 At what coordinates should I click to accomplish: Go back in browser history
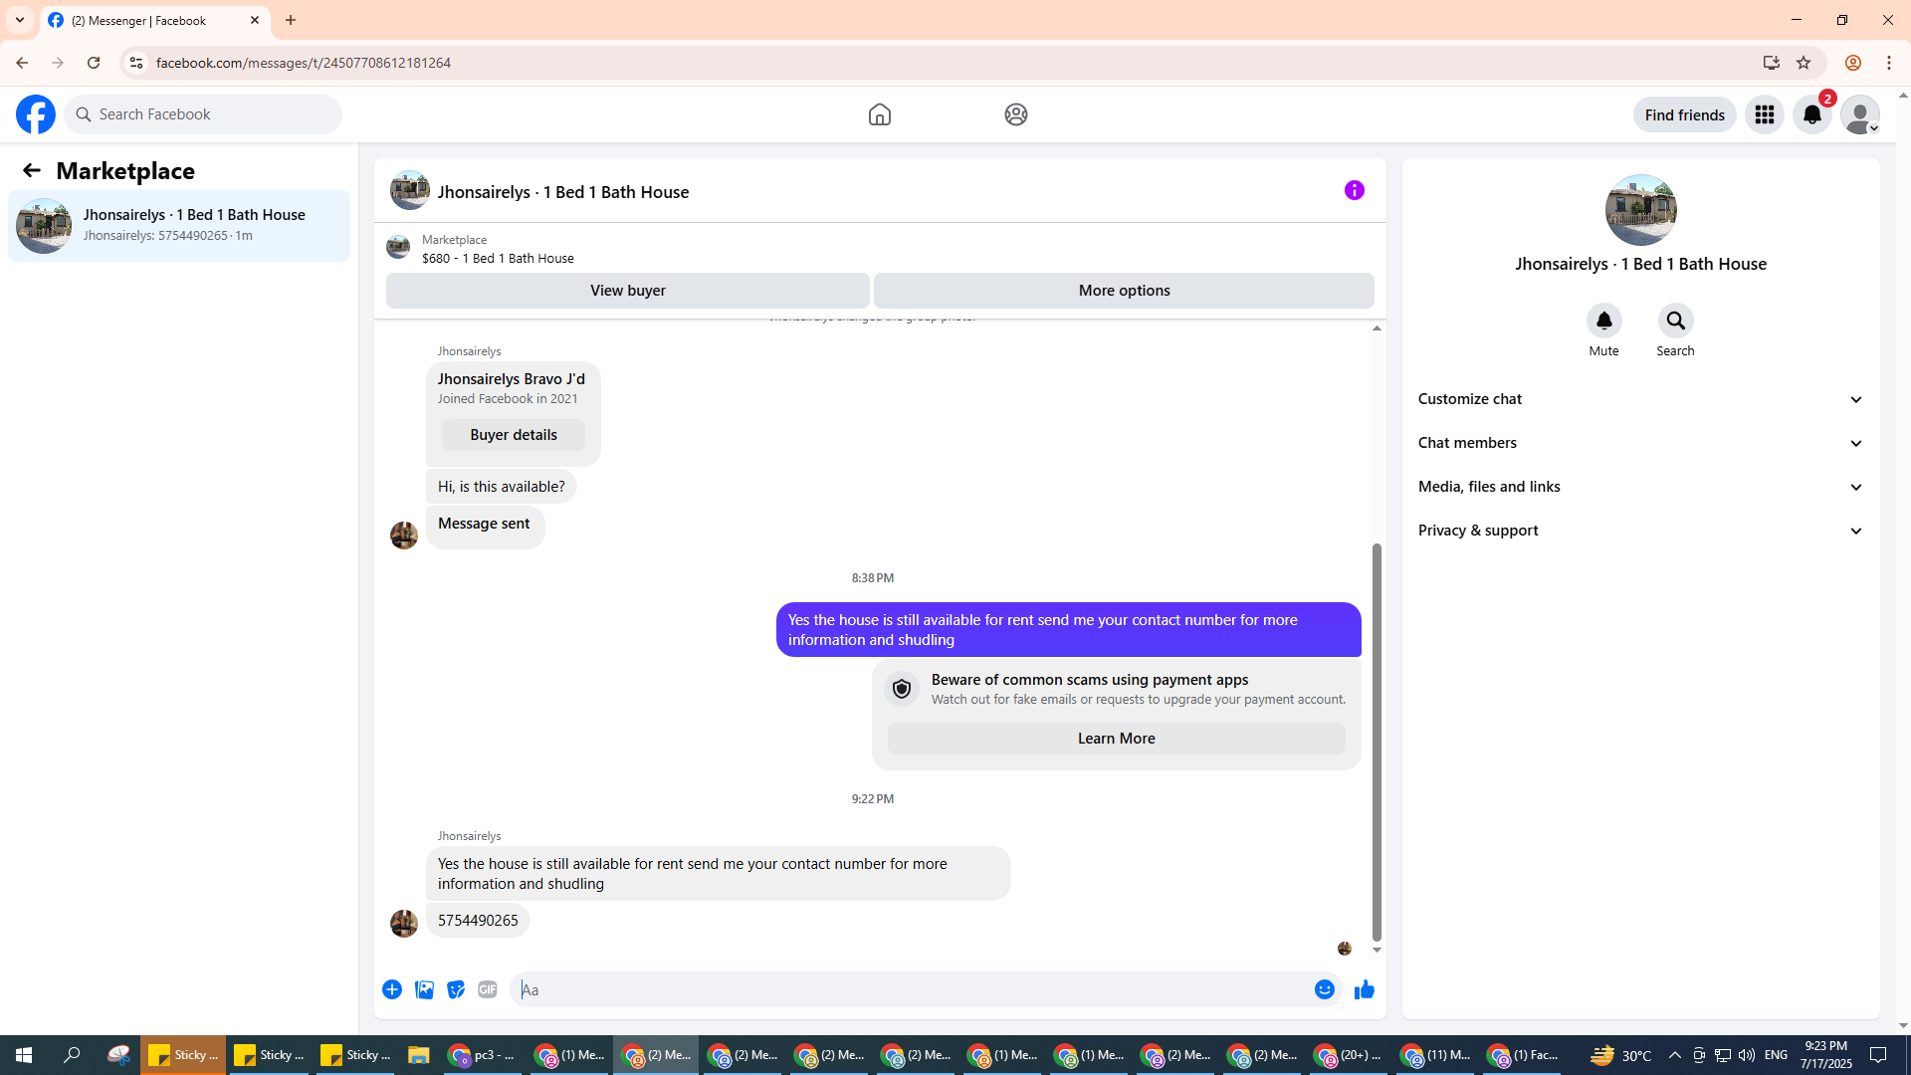point(22,63)
